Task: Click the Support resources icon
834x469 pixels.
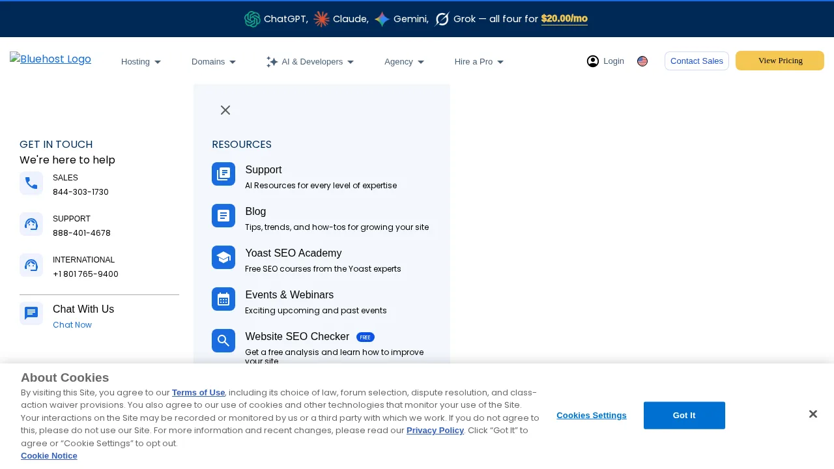Action: (223, 174)
